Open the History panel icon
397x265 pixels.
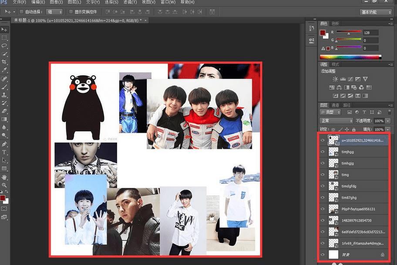[311, 29]
